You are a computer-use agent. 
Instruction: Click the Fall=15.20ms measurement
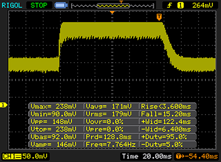click(x=166, y=114)
